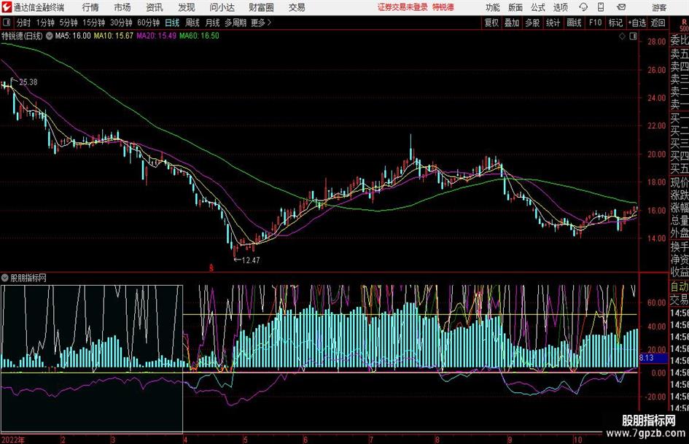Click the 标记 mark button
Screen dimensions: 689x444
click(x=615, y=23)
